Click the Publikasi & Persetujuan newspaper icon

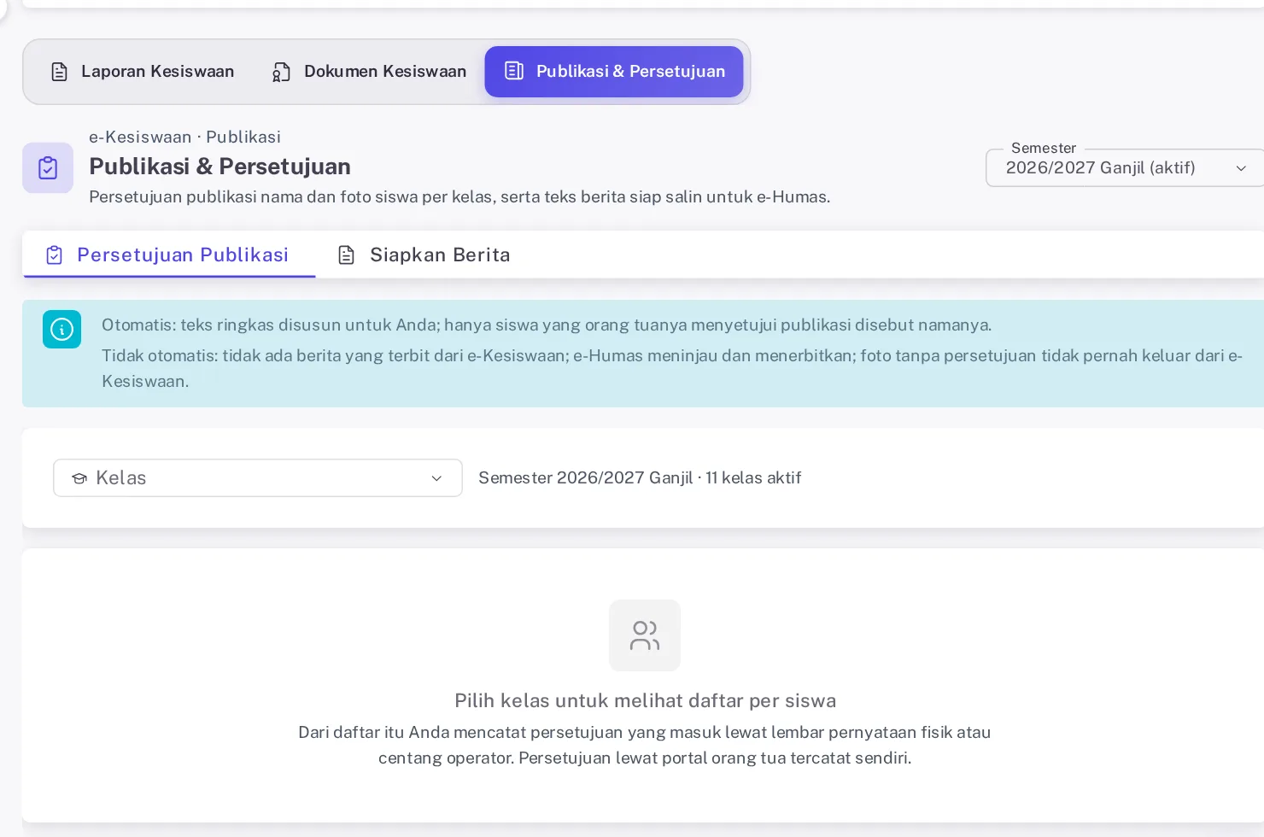[x=514, y=71]
